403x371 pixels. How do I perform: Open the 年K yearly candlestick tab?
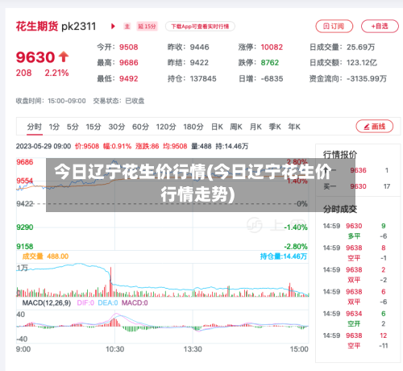[x=294, y=127]
